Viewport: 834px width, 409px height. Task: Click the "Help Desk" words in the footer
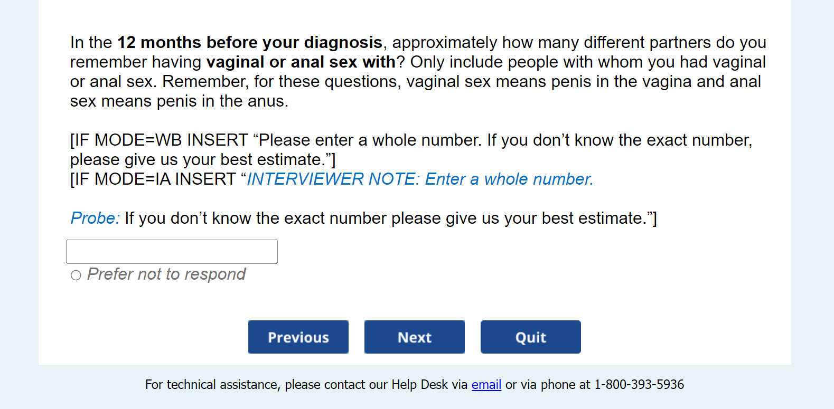[419, 385]
